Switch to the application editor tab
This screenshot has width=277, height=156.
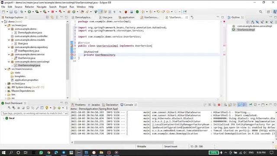[x=126, y=17]
